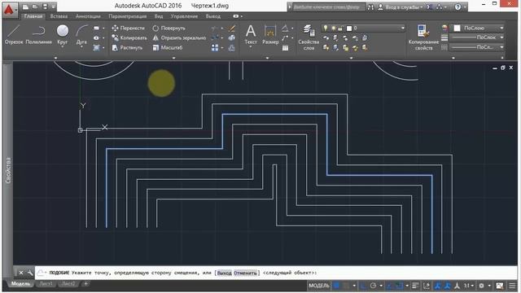Screen dimensions: 521x293
Task: Open the workspace switching gear icon
Action: pyautogui.click(x=481, y=286)
